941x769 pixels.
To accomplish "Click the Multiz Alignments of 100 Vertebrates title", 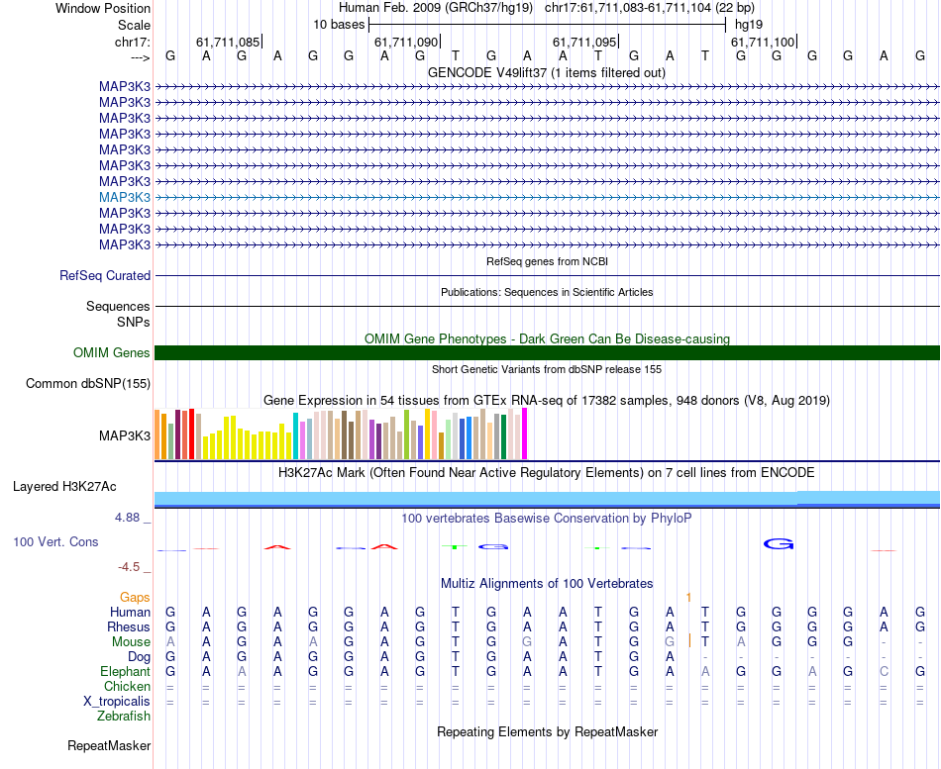I will pos(547,584).
